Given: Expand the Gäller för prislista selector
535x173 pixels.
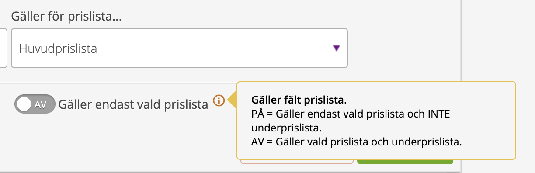Looking at the screenshot, I should 179,48.
